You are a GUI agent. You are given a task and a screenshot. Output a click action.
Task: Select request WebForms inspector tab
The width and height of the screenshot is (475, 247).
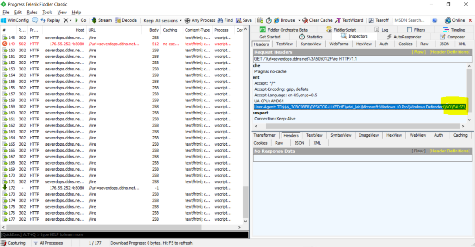[x=339, y=44]
